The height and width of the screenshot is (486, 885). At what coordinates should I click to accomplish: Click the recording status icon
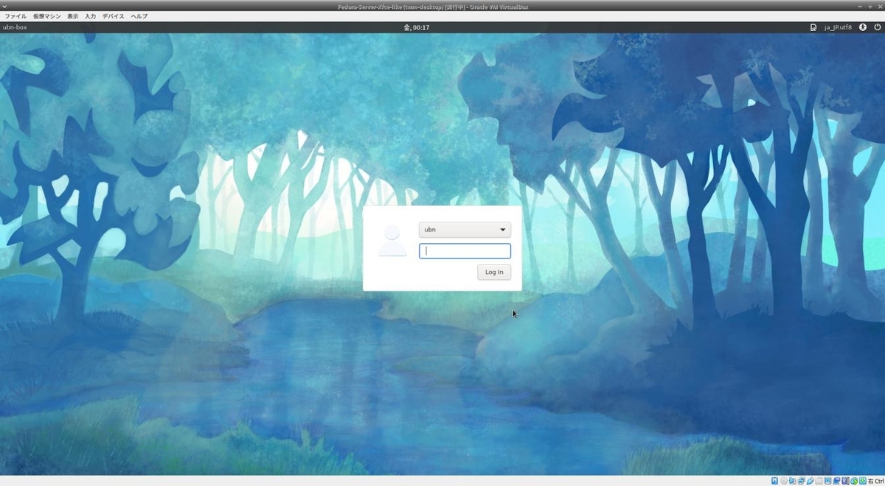pos(836,481)
